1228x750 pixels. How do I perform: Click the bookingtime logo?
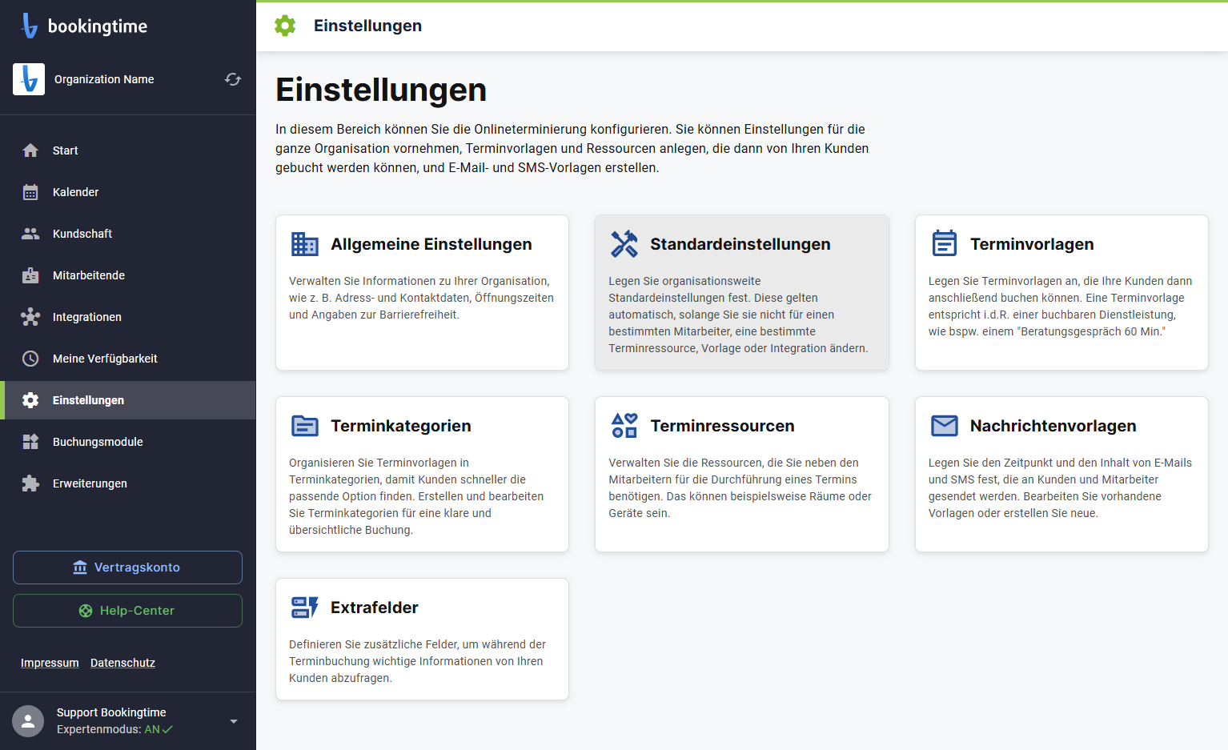click(84, 26)
